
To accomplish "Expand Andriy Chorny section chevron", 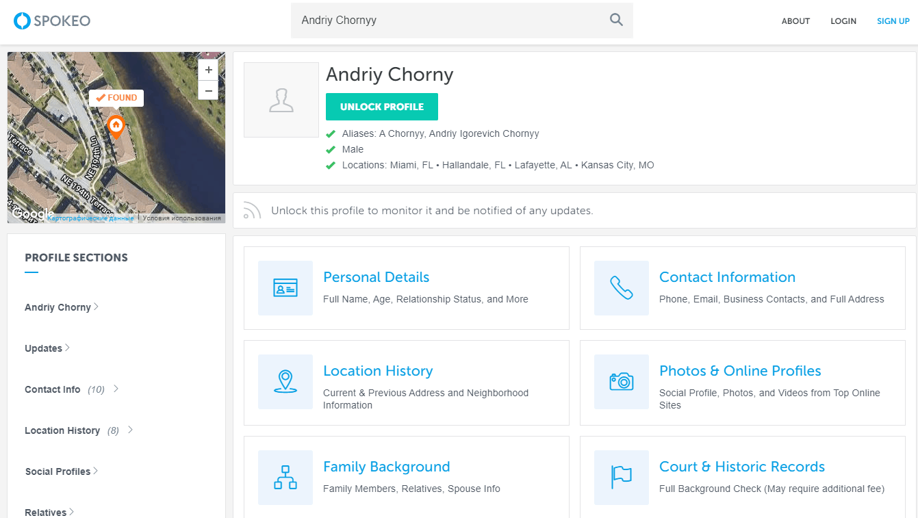I will (x=97, y=307).
